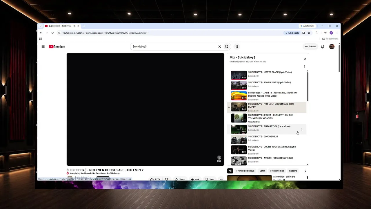Open Chrome's three-dot menu
Screen dimensions: 371x209
pyautogui.click(x=337, y=33)
